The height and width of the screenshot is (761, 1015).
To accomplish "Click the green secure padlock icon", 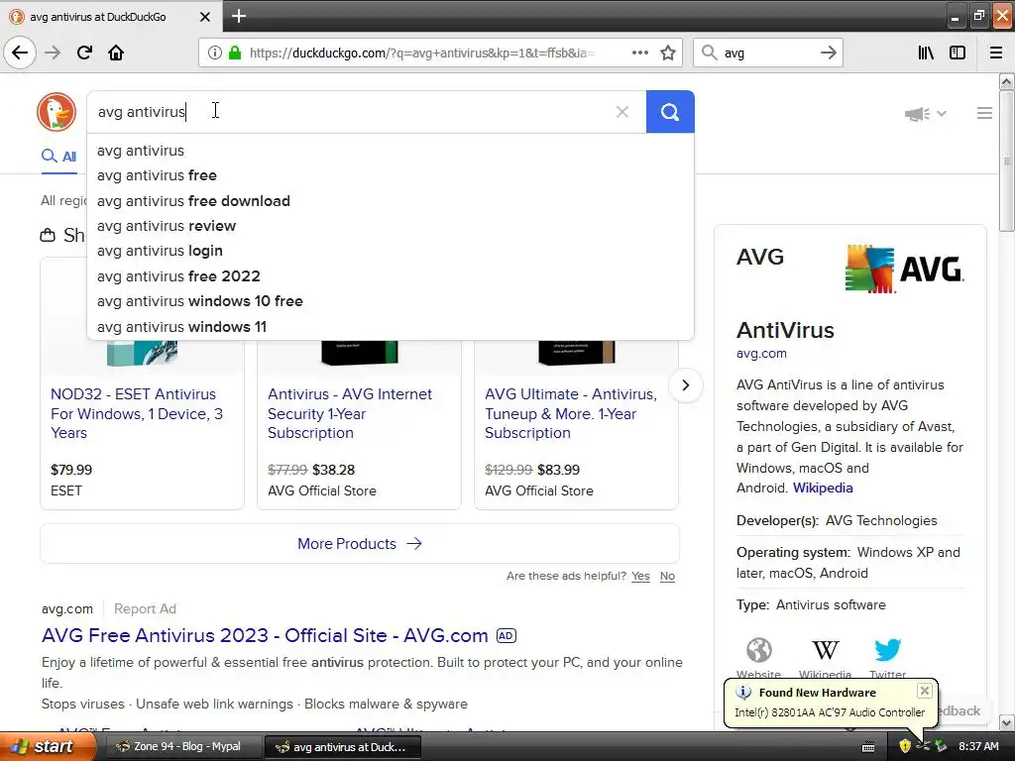I will [235, 53].
